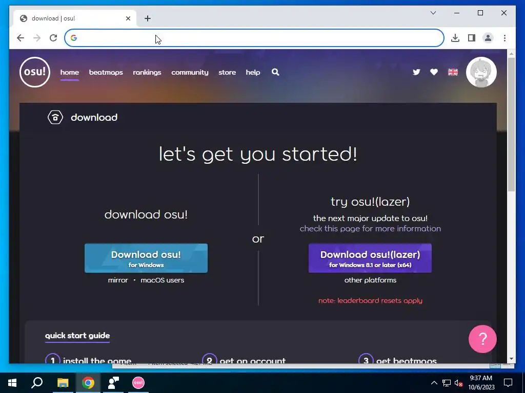Open Chrome downloads icon
The height and width of the screenshot is (393, 525).
click(455, 38)
